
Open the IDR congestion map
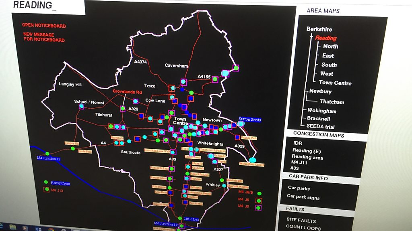[x=297, y=143]
